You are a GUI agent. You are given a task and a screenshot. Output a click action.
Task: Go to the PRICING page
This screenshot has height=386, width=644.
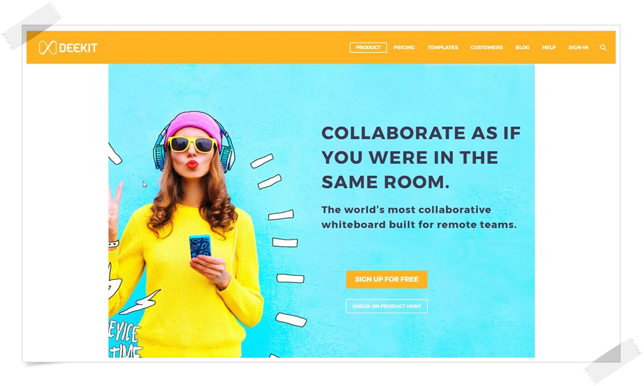[x=404, y=48]
